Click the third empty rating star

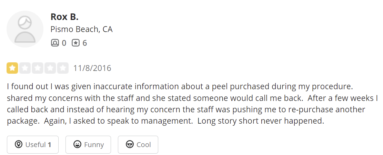coord(38,68)
